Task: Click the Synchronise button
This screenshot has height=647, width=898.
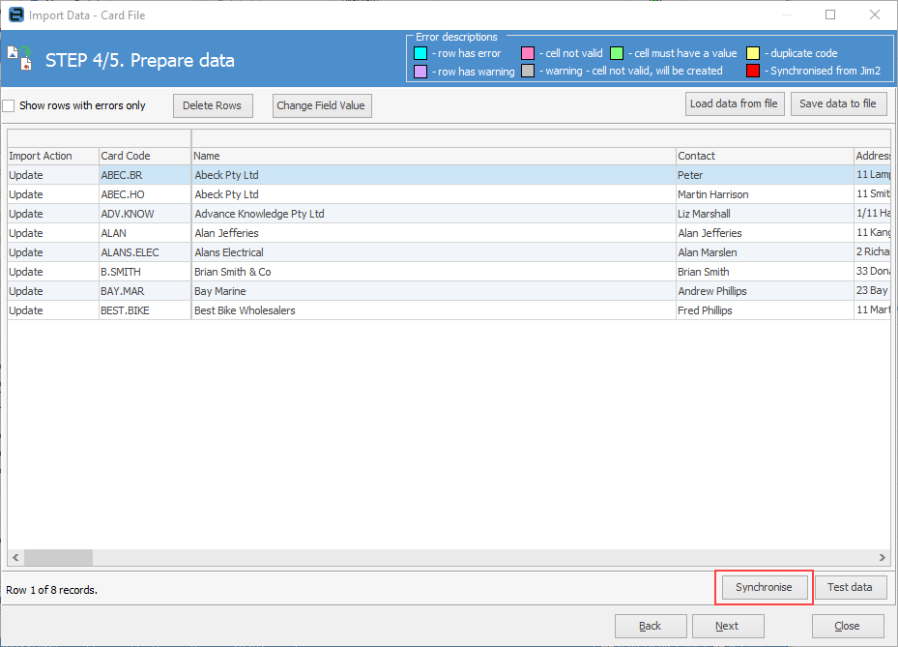Action: 763,587
